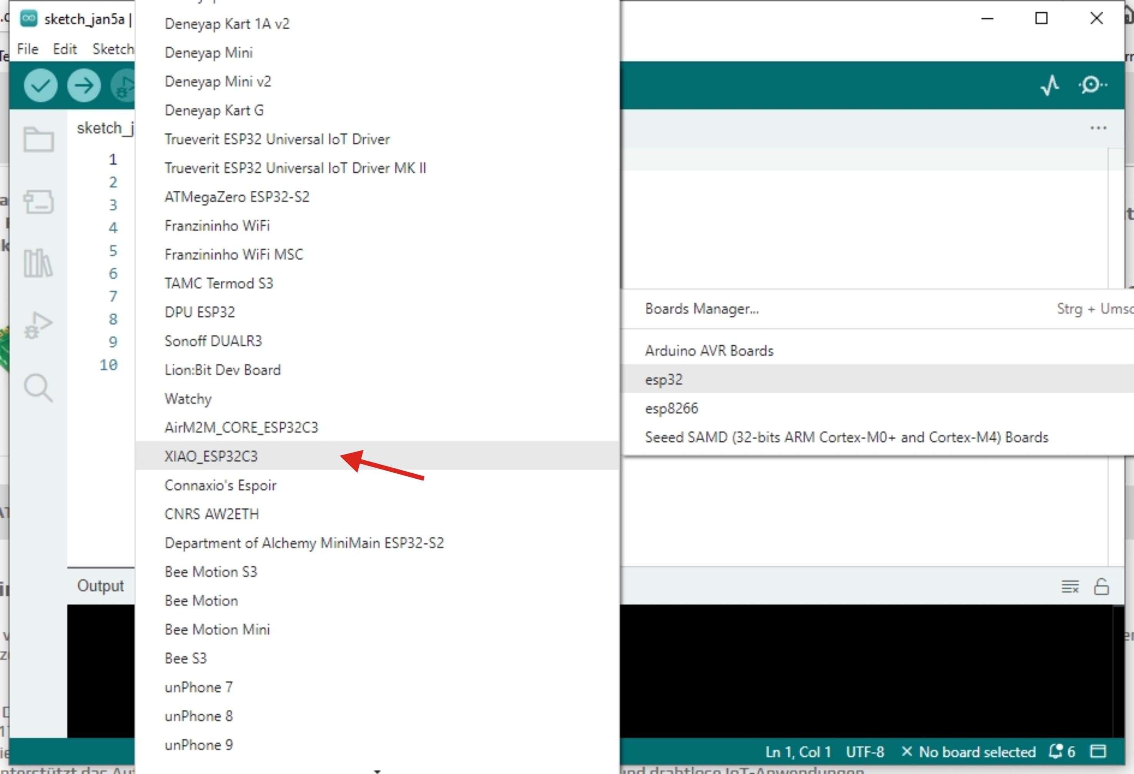Open the Serial Plotter icon
Screen dimensions: 1134x774
[1049, 85]
